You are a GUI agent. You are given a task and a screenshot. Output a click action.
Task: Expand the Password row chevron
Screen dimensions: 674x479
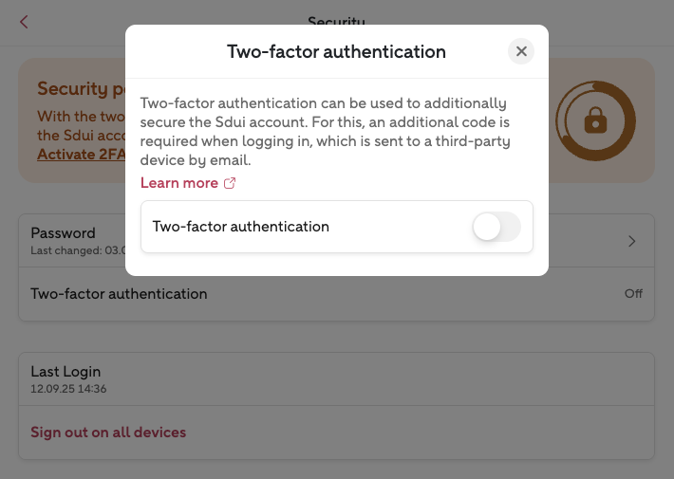tap(632, 241)
